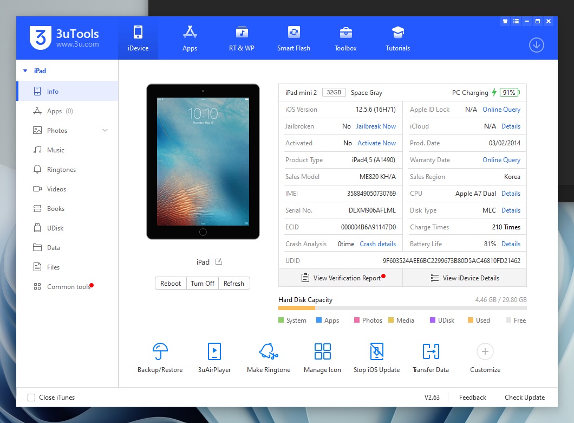Click Warranty Date Online Query
This screenshot has height=423, width=574.
(501, 160)
